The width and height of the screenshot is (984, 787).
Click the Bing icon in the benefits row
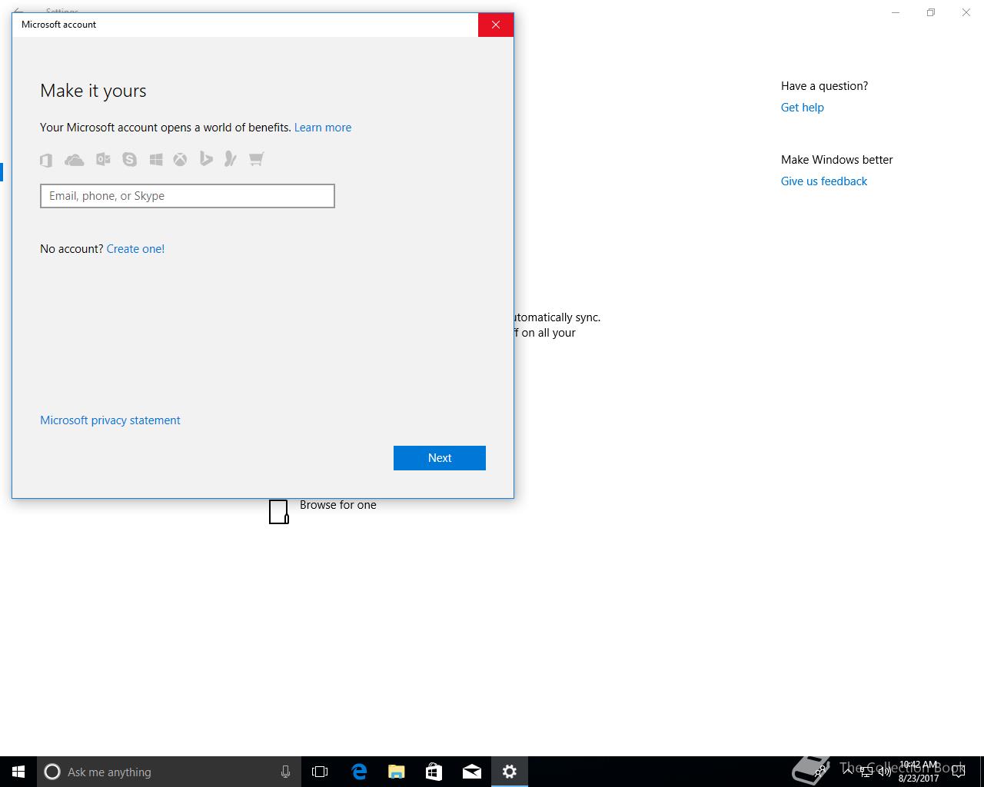(206, 158)
